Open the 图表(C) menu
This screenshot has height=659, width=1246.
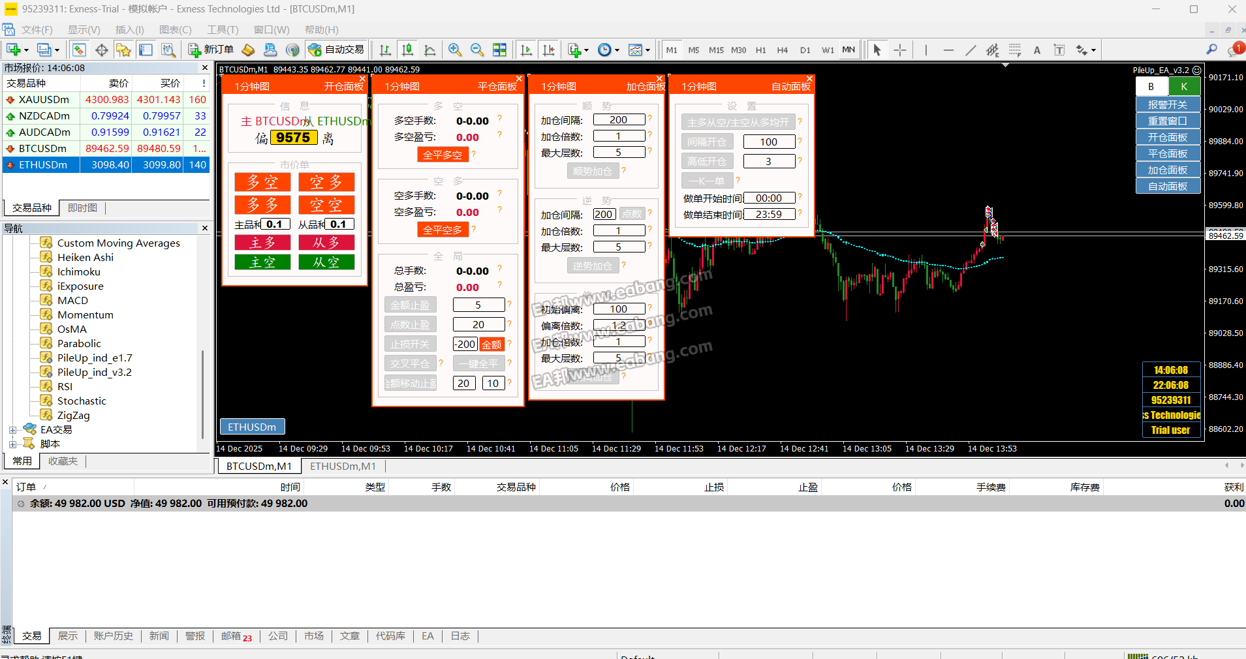pyautogui.click(x=175, y=30)
